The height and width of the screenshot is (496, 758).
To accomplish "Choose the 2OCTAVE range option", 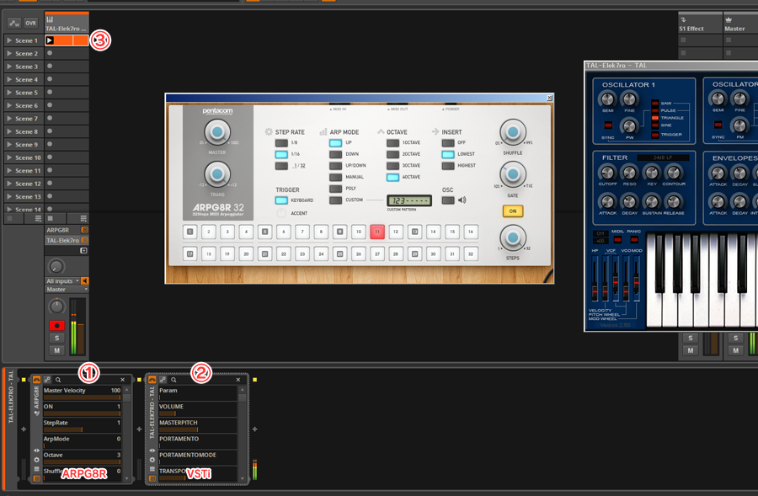I will coord(393,155).
